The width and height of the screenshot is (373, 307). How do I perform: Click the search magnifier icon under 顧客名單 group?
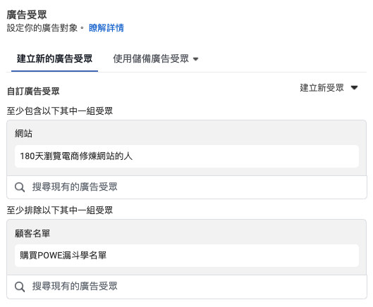(20, 287)
